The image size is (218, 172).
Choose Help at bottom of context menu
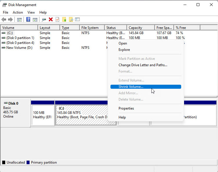pyautogui.click(x=146, y=117)
